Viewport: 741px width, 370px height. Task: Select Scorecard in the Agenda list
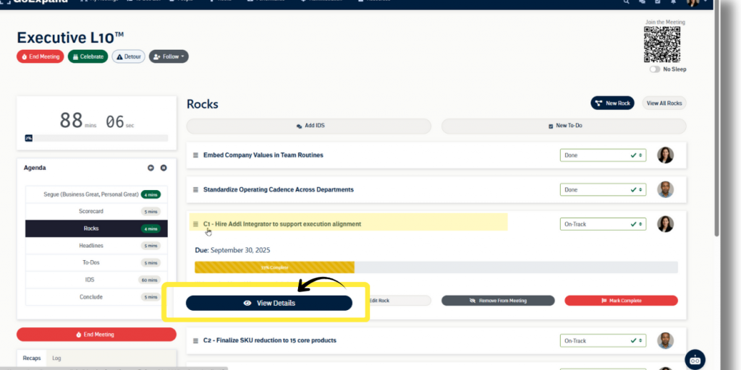pyautogui.click(x=90, y=211)
